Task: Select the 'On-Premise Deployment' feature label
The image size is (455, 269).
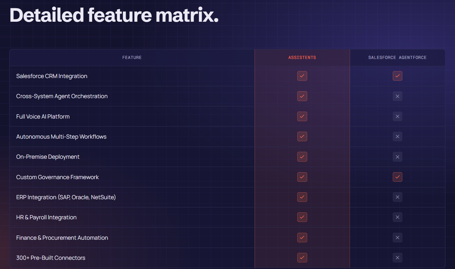Action: pyautogui.click(x=48, y=157)
